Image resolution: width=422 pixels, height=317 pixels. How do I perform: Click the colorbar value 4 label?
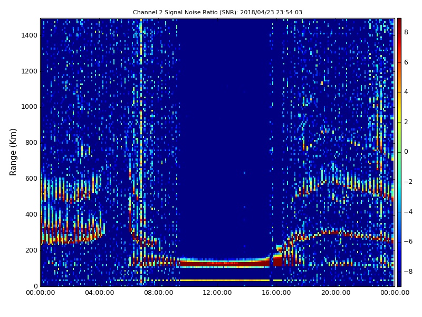406,92
